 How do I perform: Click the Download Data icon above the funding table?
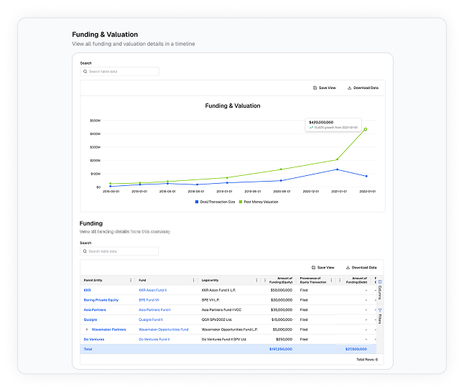coord(348,267)
